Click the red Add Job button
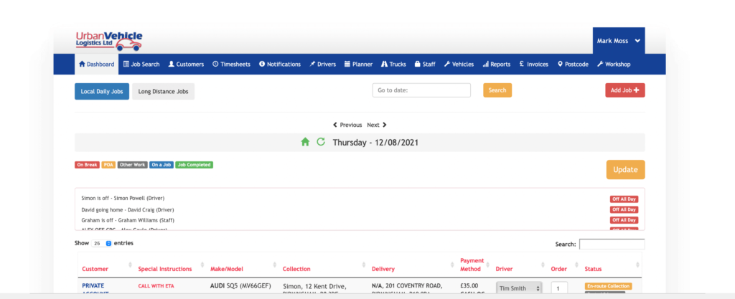The width and height of the screenshot is (735, 299). click(624, 90)
